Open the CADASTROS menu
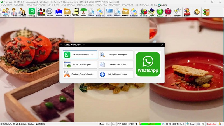The height and width of the screenshot is (126, 224). 6,5
